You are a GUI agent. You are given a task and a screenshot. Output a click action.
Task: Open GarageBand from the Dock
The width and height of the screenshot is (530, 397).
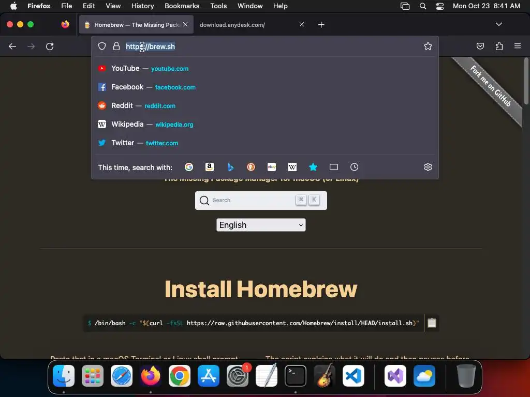click(x=325, y=376)
